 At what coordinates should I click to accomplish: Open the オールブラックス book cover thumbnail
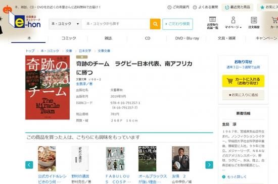coord(147,159)
